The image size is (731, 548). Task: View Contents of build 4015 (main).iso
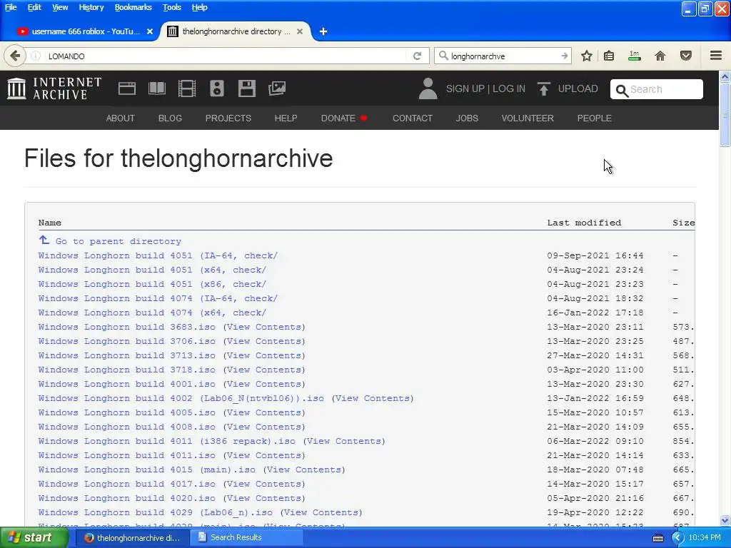(x=304, y=470)
